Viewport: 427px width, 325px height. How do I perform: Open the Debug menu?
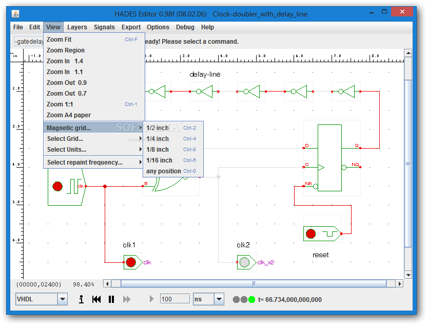tap(185, 27)
